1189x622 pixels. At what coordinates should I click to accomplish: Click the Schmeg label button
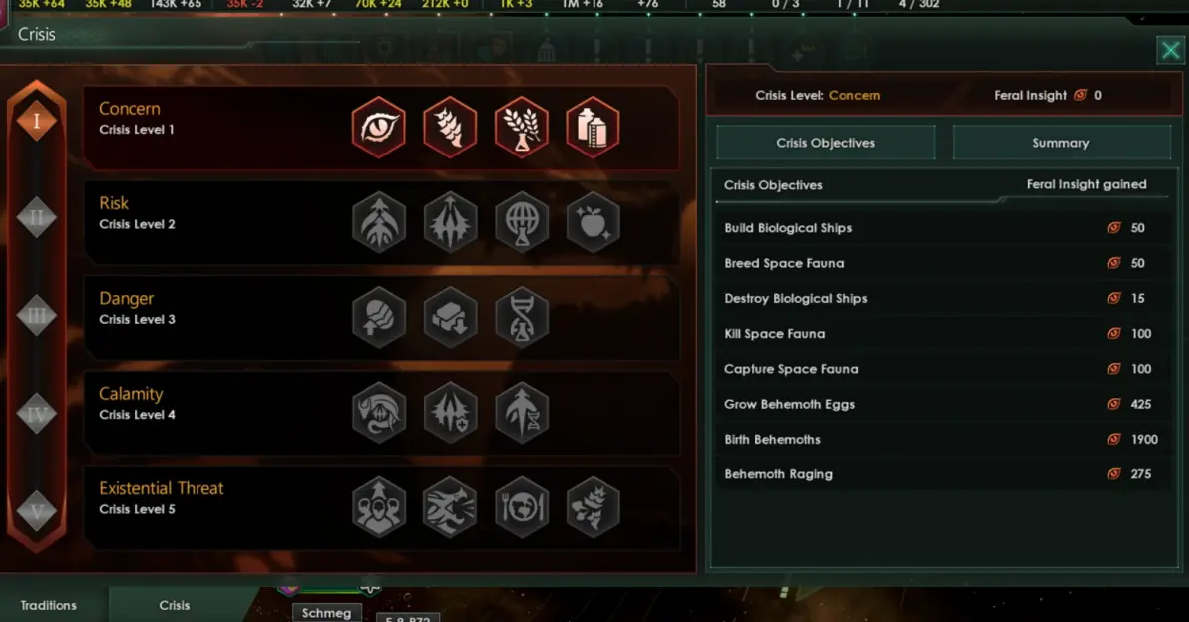click(x=327, y=613)
